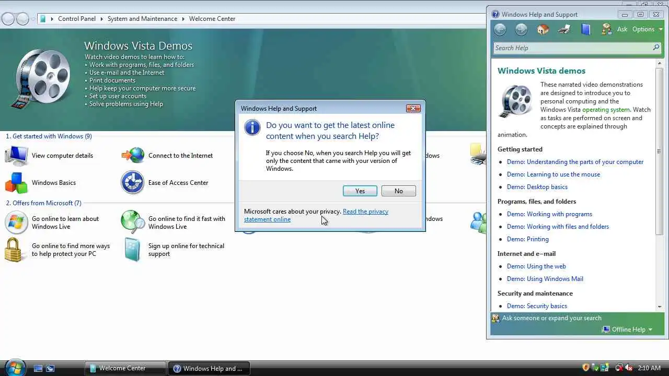Image resolution: width=669 pixels, height=376 pixels.
Task: Open Demo: Understanding the parts of your computer
Action: point(575,162)
